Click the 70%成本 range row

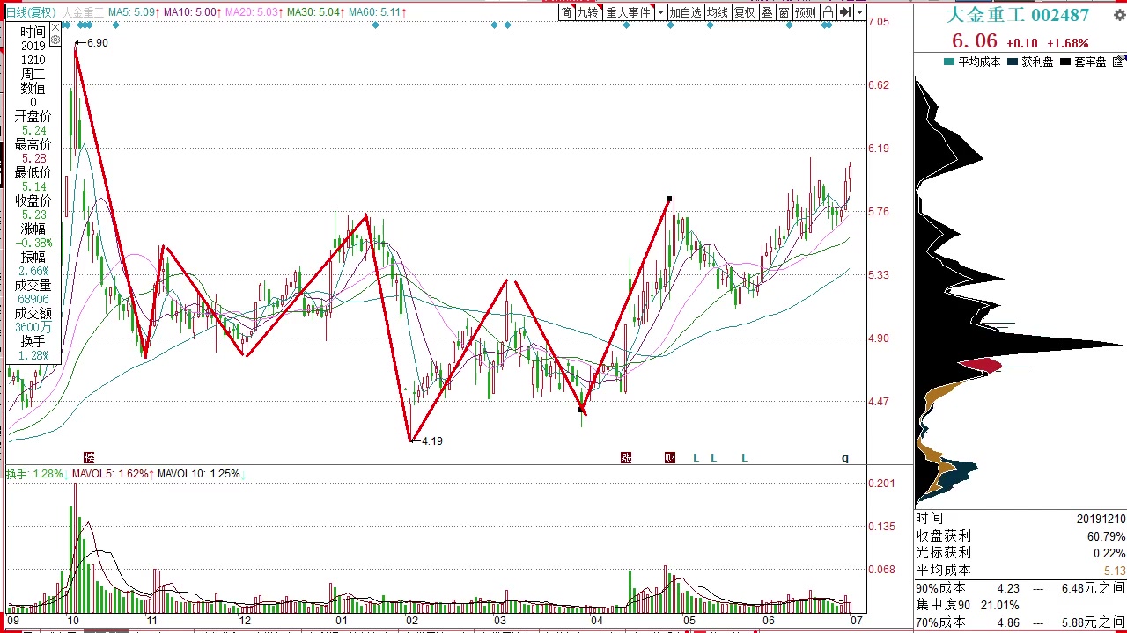tap(1020, 622)
